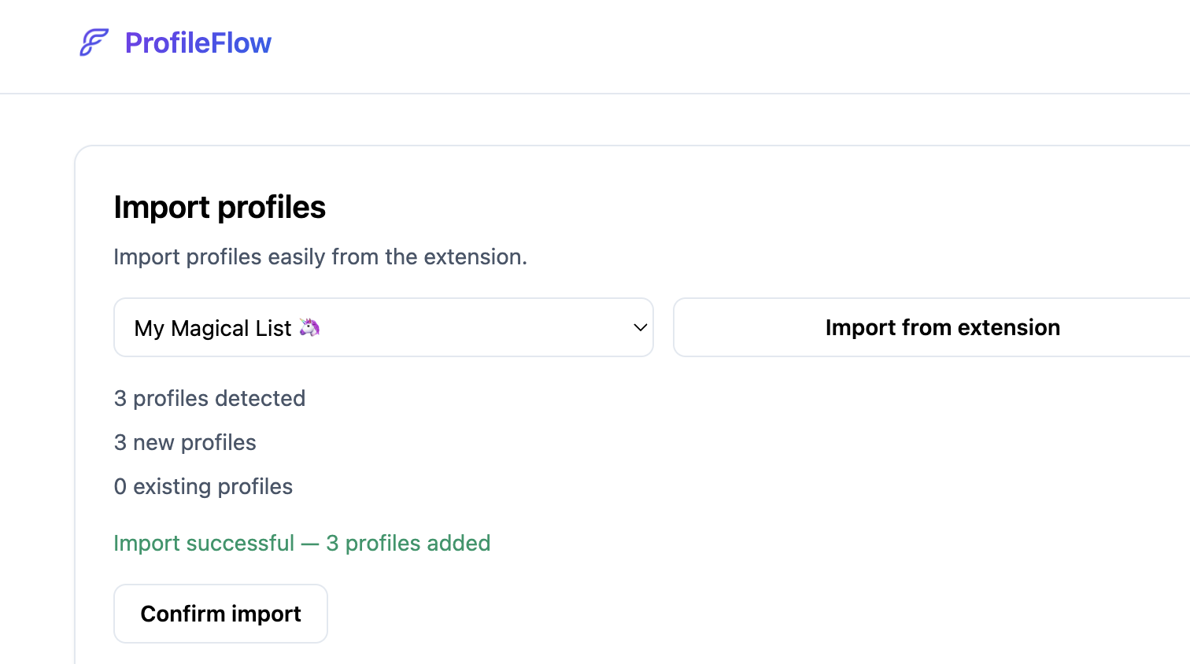Click the "3 profiles added" status text

tap(408, 543)
